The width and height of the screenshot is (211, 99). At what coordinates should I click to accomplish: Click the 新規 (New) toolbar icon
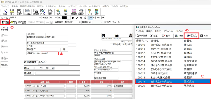coord(5,12)
